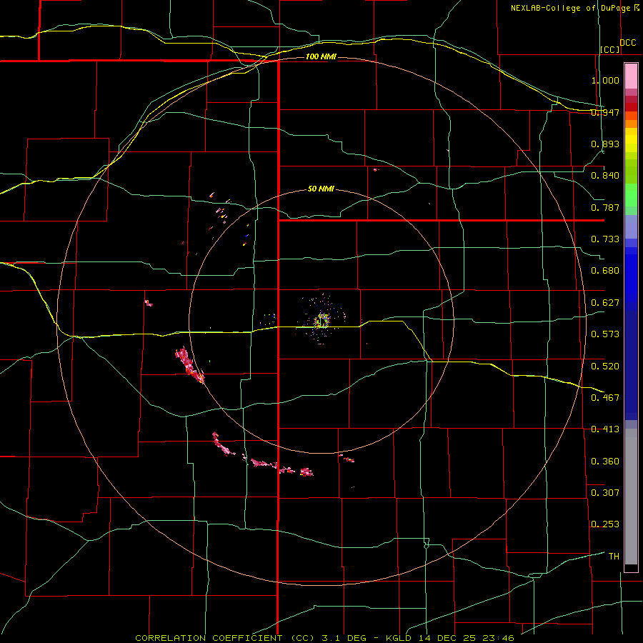Click the Correlation Coefficient KGLD caption
643x643 pixels.
(324, 638)
